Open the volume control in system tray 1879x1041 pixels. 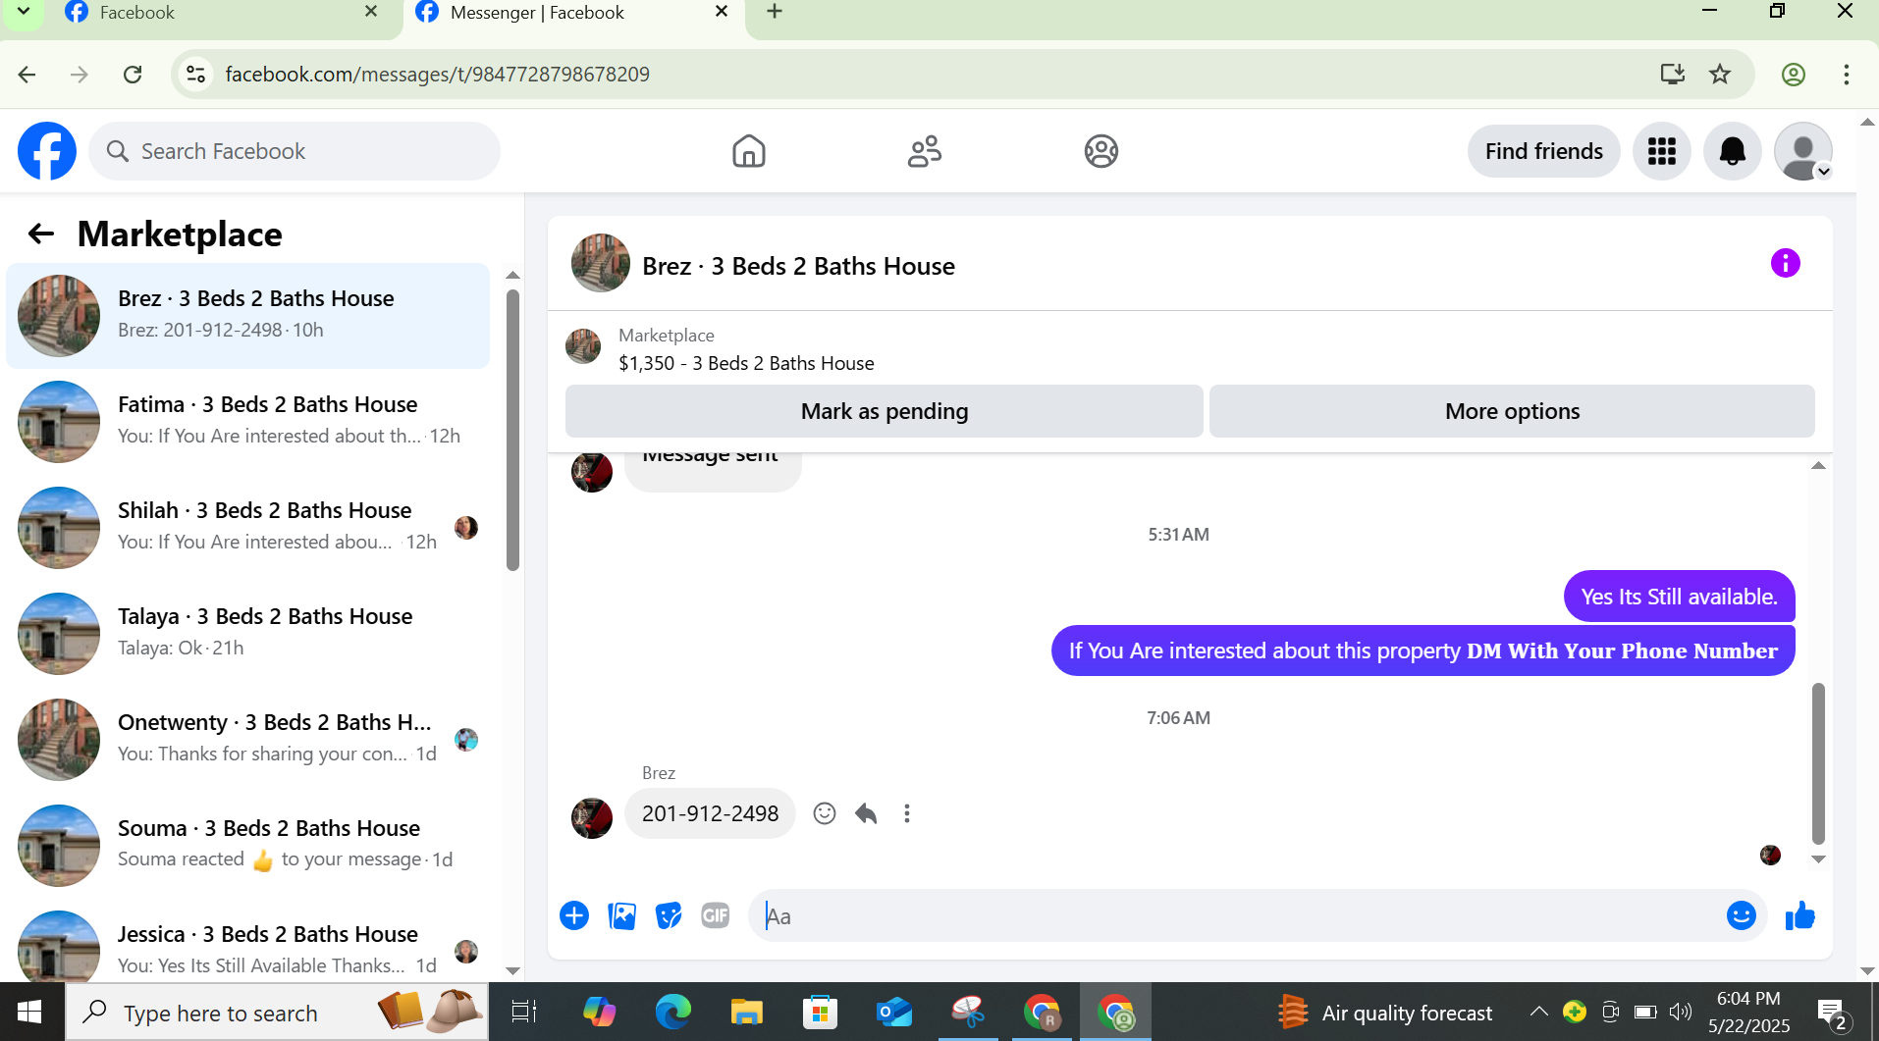coord(1681,1012)
